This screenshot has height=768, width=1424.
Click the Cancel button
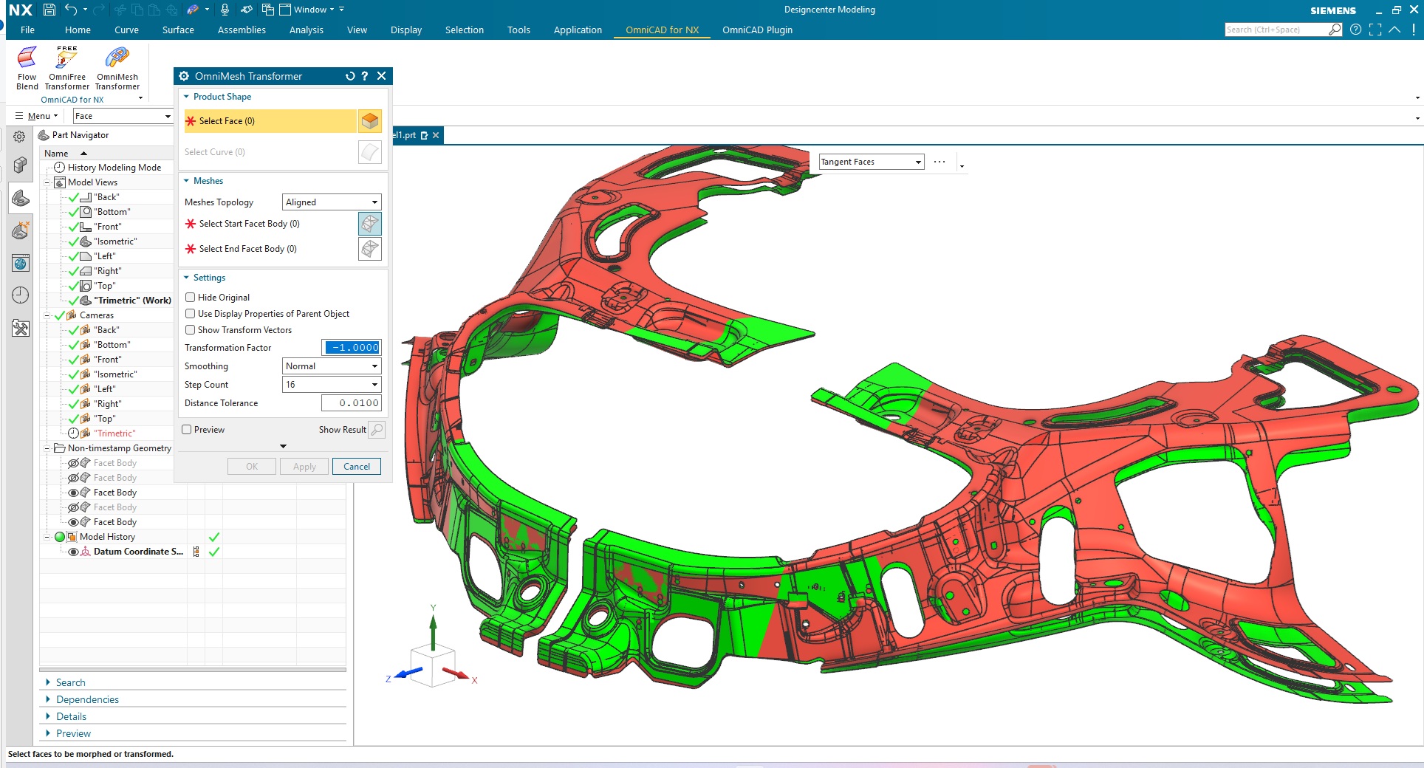(357, 467)
